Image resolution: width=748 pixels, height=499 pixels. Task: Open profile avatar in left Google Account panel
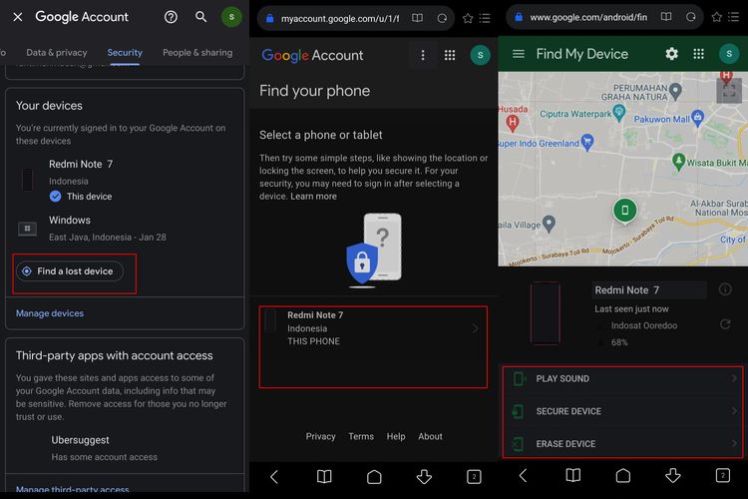point(231,17)
